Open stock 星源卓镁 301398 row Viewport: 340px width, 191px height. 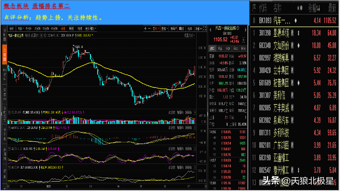click(295, 33)
